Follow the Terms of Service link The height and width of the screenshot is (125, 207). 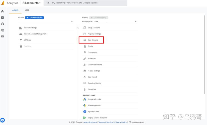[105, 122]
